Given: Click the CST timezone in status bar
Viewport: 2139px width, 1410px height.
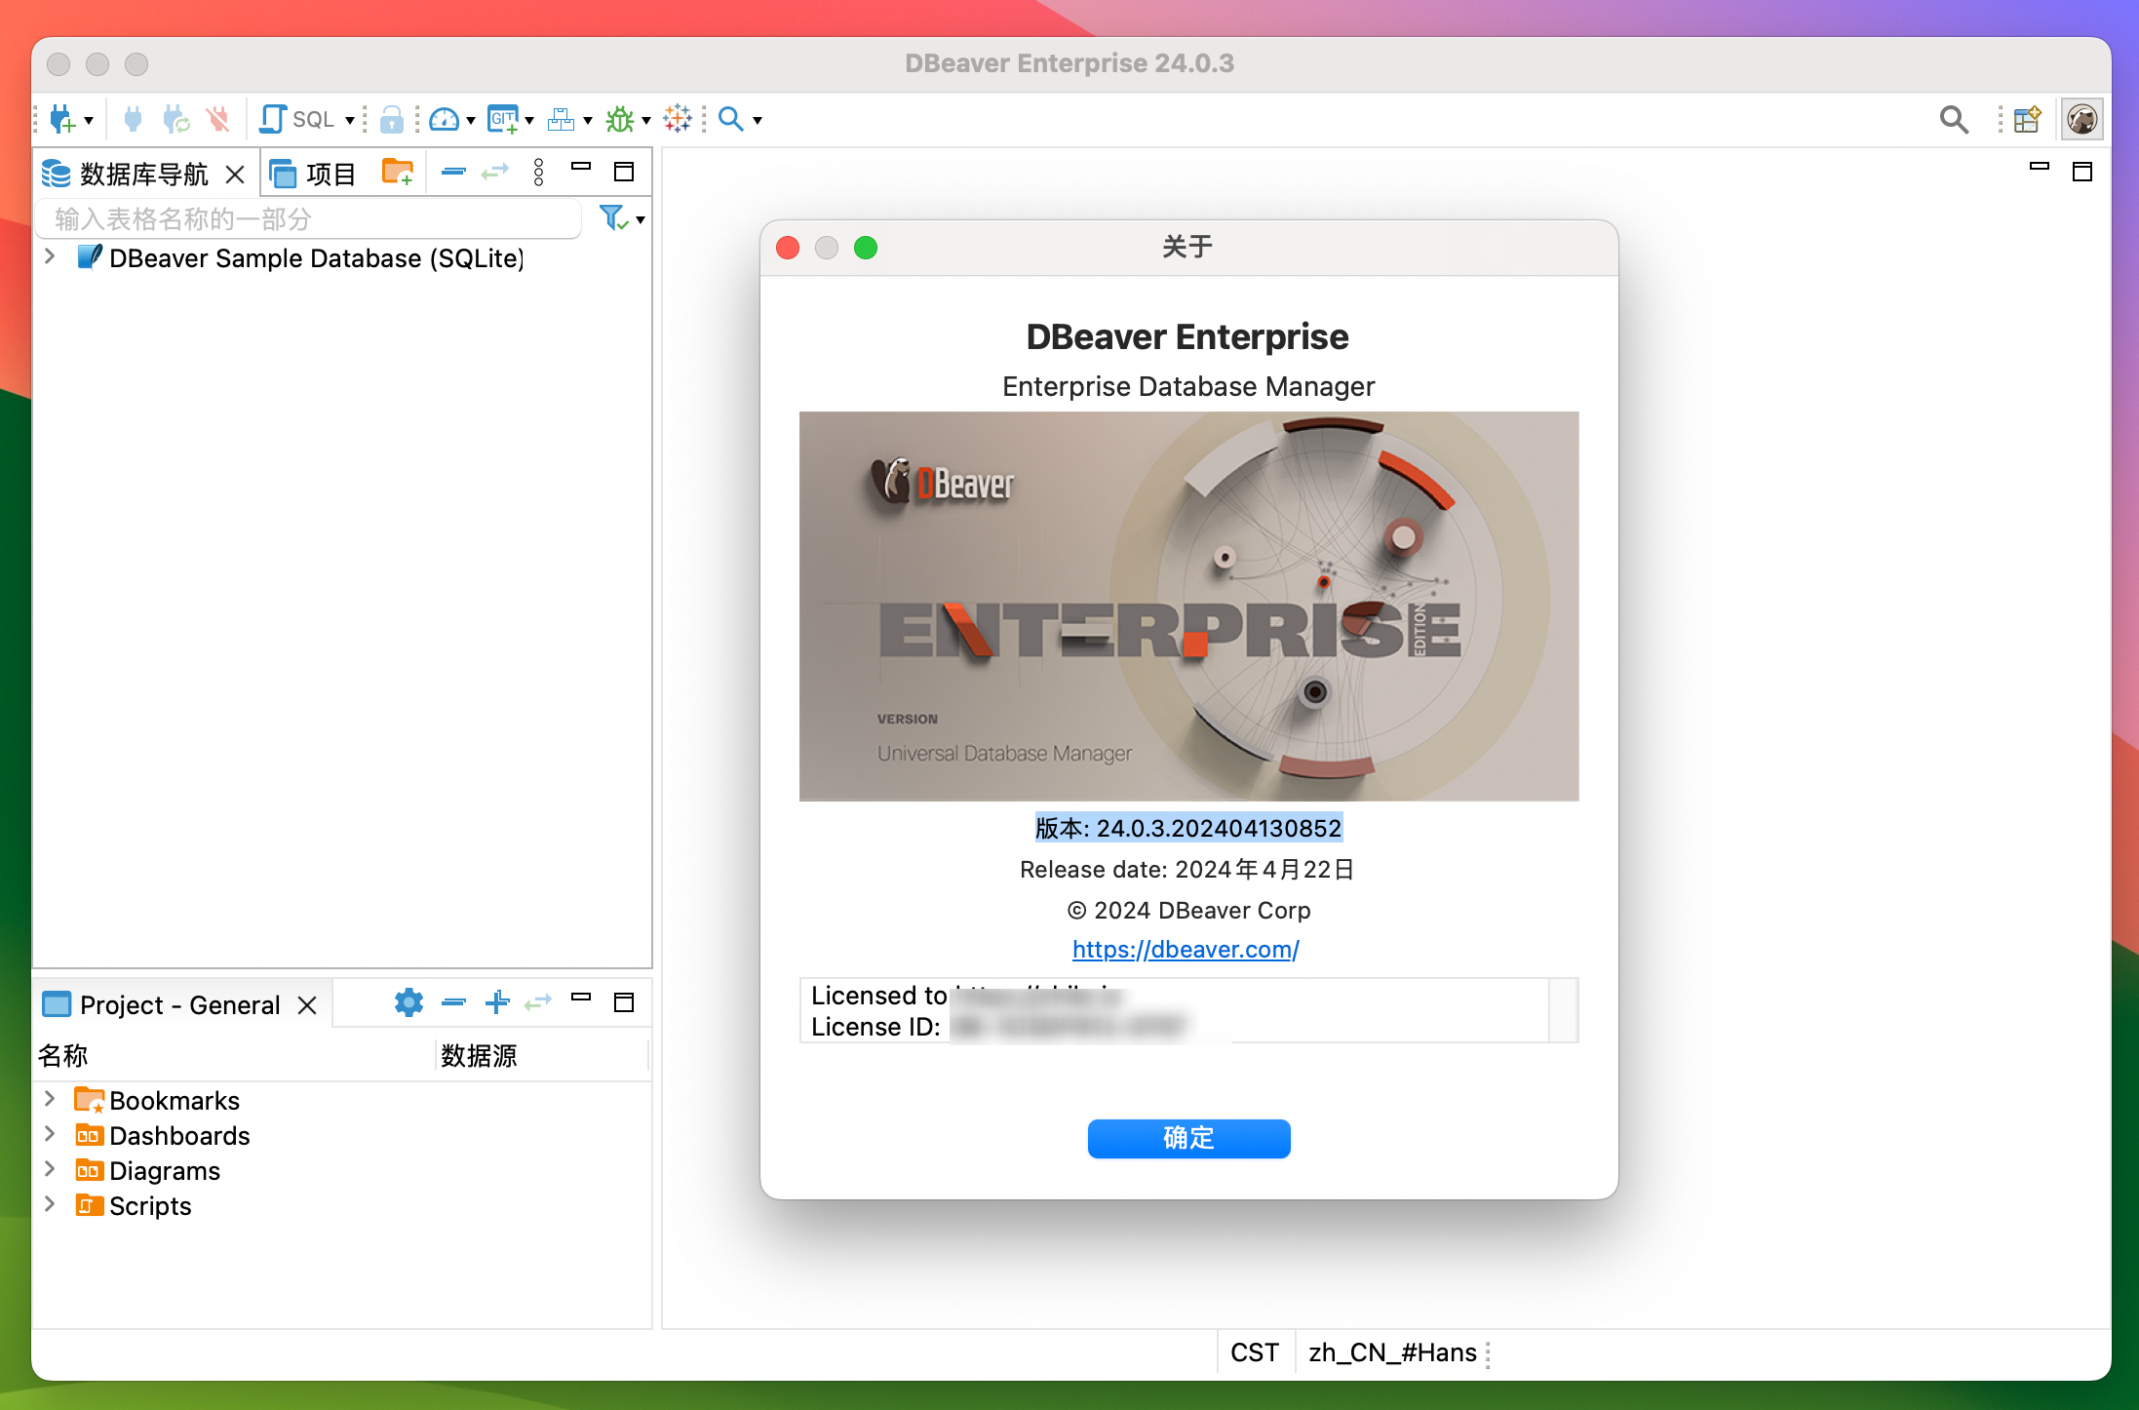Looking at the screenshot, I should tap(1255, 1352).
